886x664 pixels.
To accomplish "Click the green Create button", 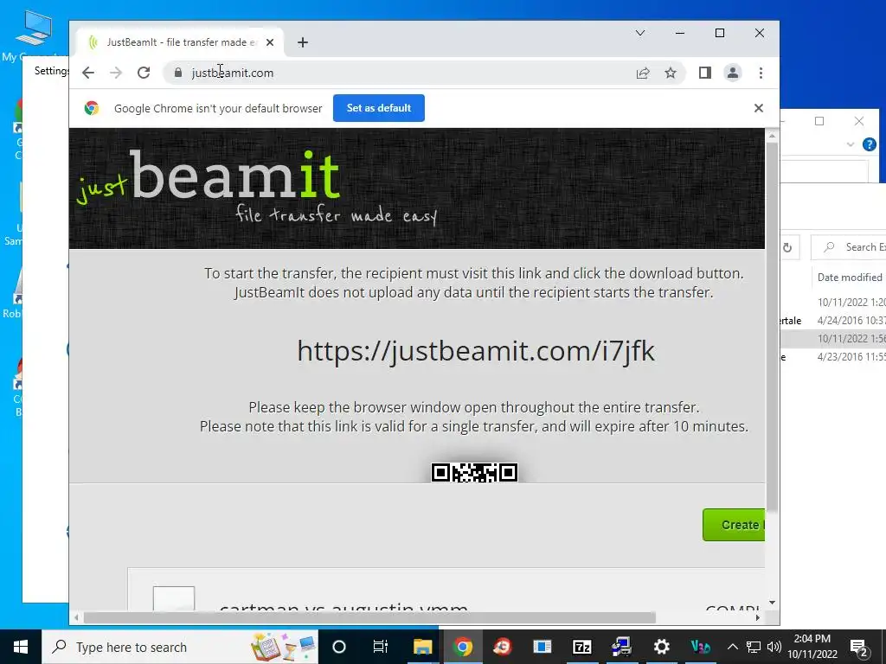I will click(x=734, y=525).
